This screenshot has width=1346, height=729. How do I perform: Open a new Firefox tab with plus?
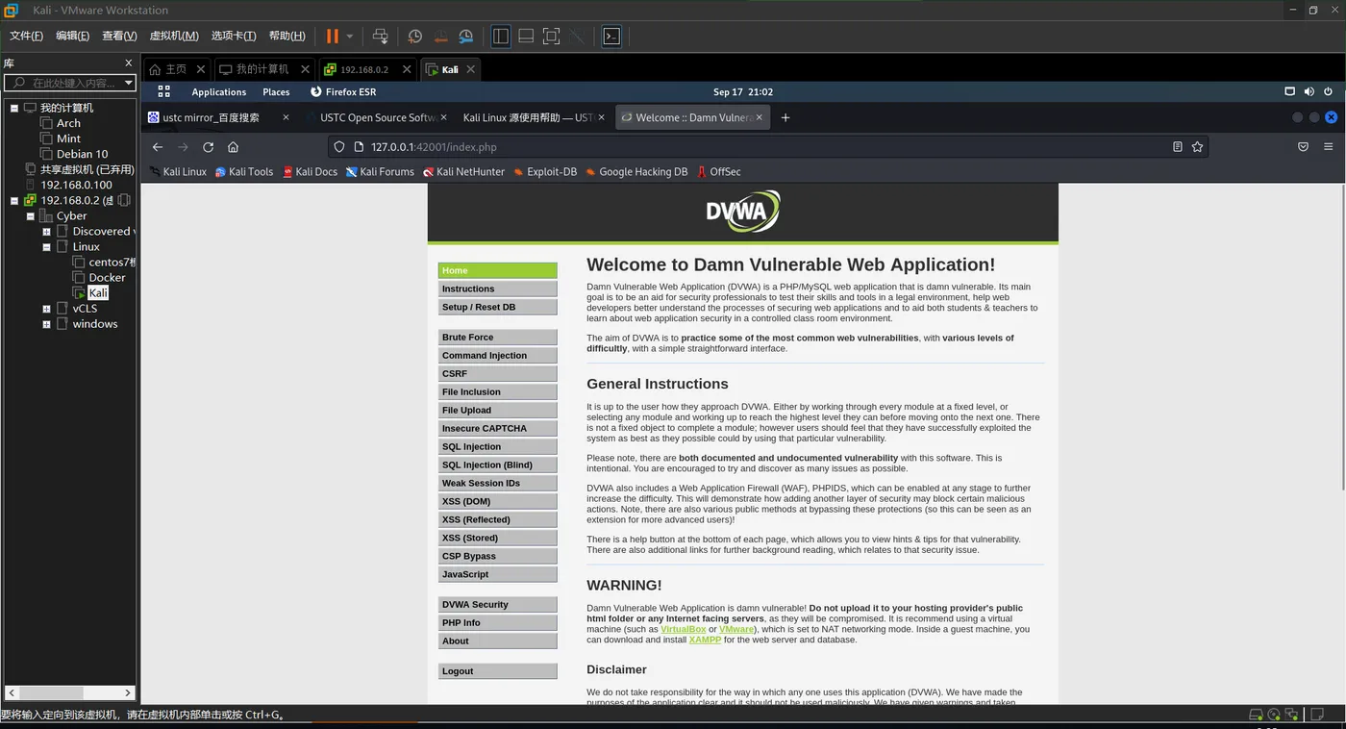click(x=785, y=117)
